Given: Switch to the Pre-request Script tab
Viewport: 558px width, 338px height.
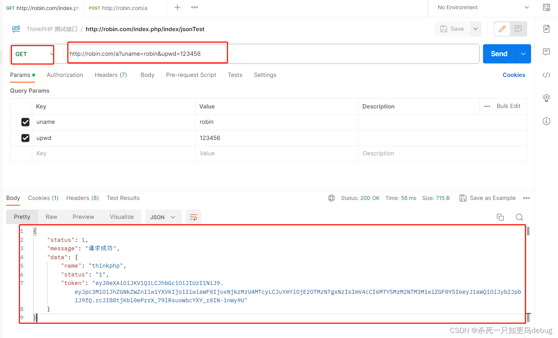Looking at the screenshot, I should [x=191, y=75].
